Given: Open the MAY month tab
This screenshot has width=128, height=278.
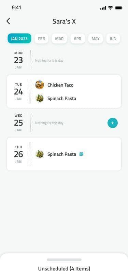Looking at the screenshot, I should pos(96,38).
